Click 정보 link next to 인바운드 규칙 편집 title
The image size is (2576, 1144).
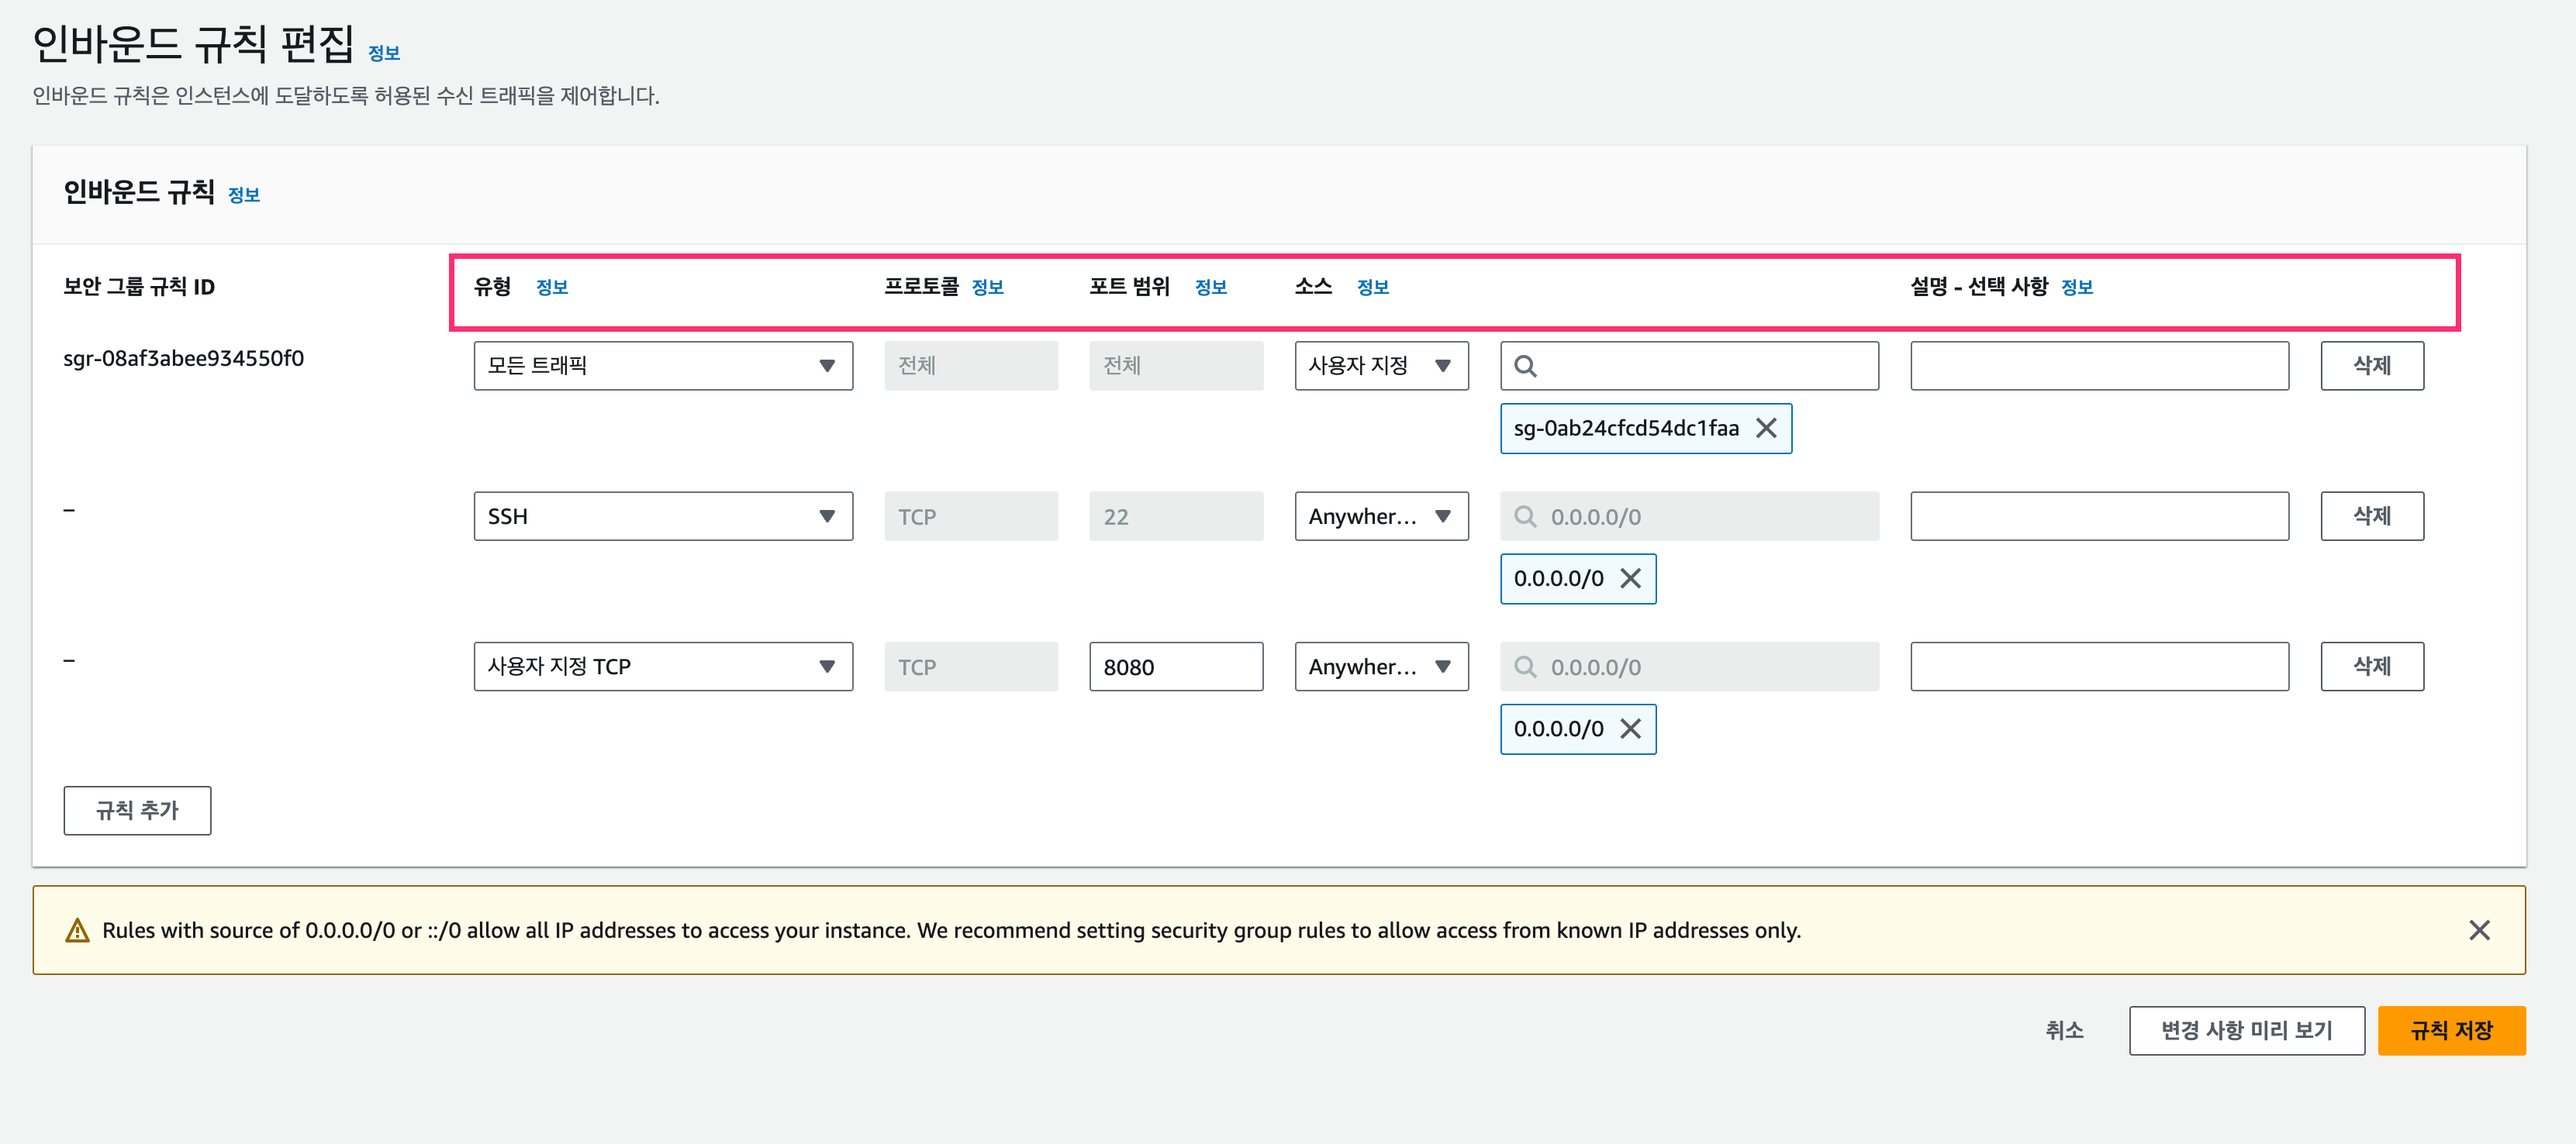coord(384,53)
